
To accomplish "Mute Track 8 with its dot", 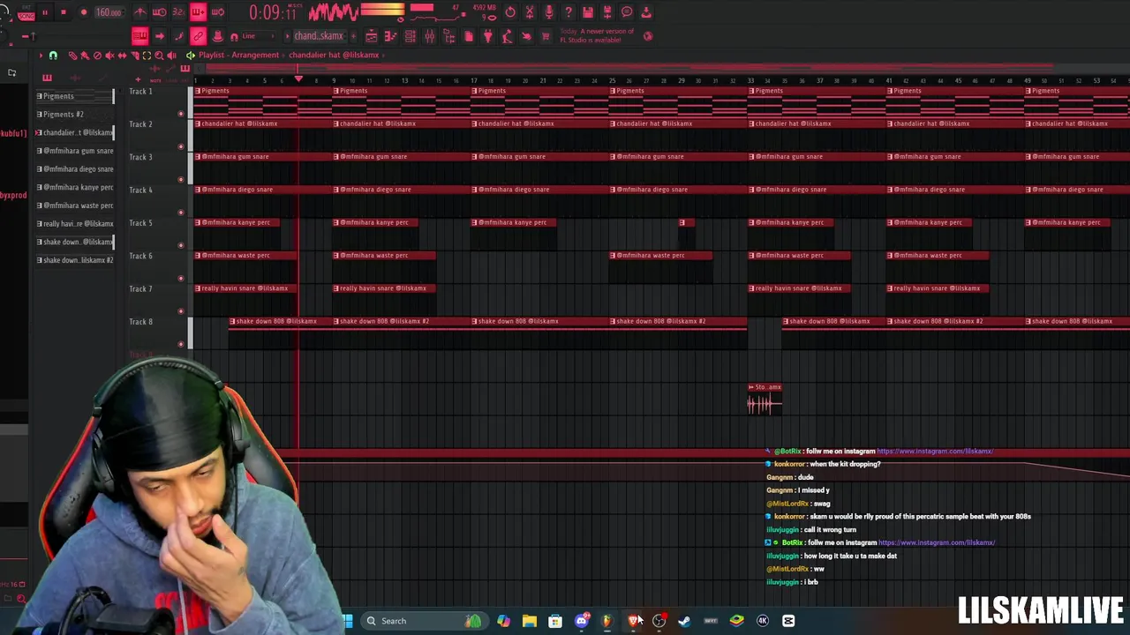I will [181, 344].
